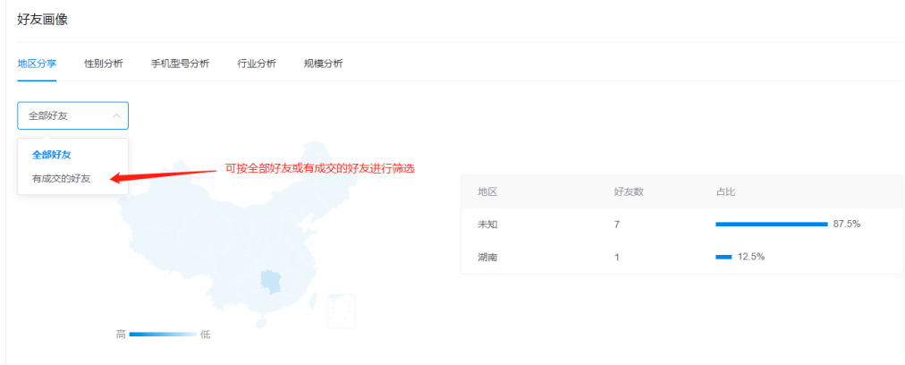Select 全部好友 option in the dropdown list
Screen dimensions: 905x365
click(51, 155)
